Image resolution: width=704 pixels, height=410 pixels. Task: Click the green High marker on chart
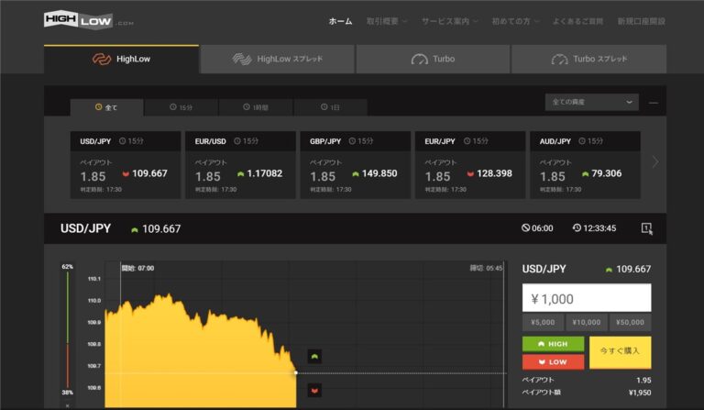coord(314,357)
